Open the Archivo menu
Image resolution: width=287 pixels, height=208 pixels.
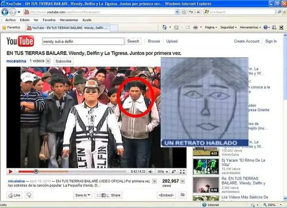10,20
